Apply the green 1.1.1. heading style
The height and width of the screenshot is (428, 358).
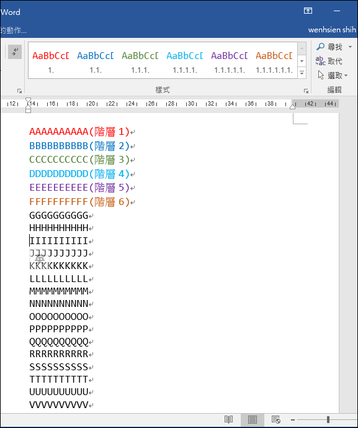140,61
